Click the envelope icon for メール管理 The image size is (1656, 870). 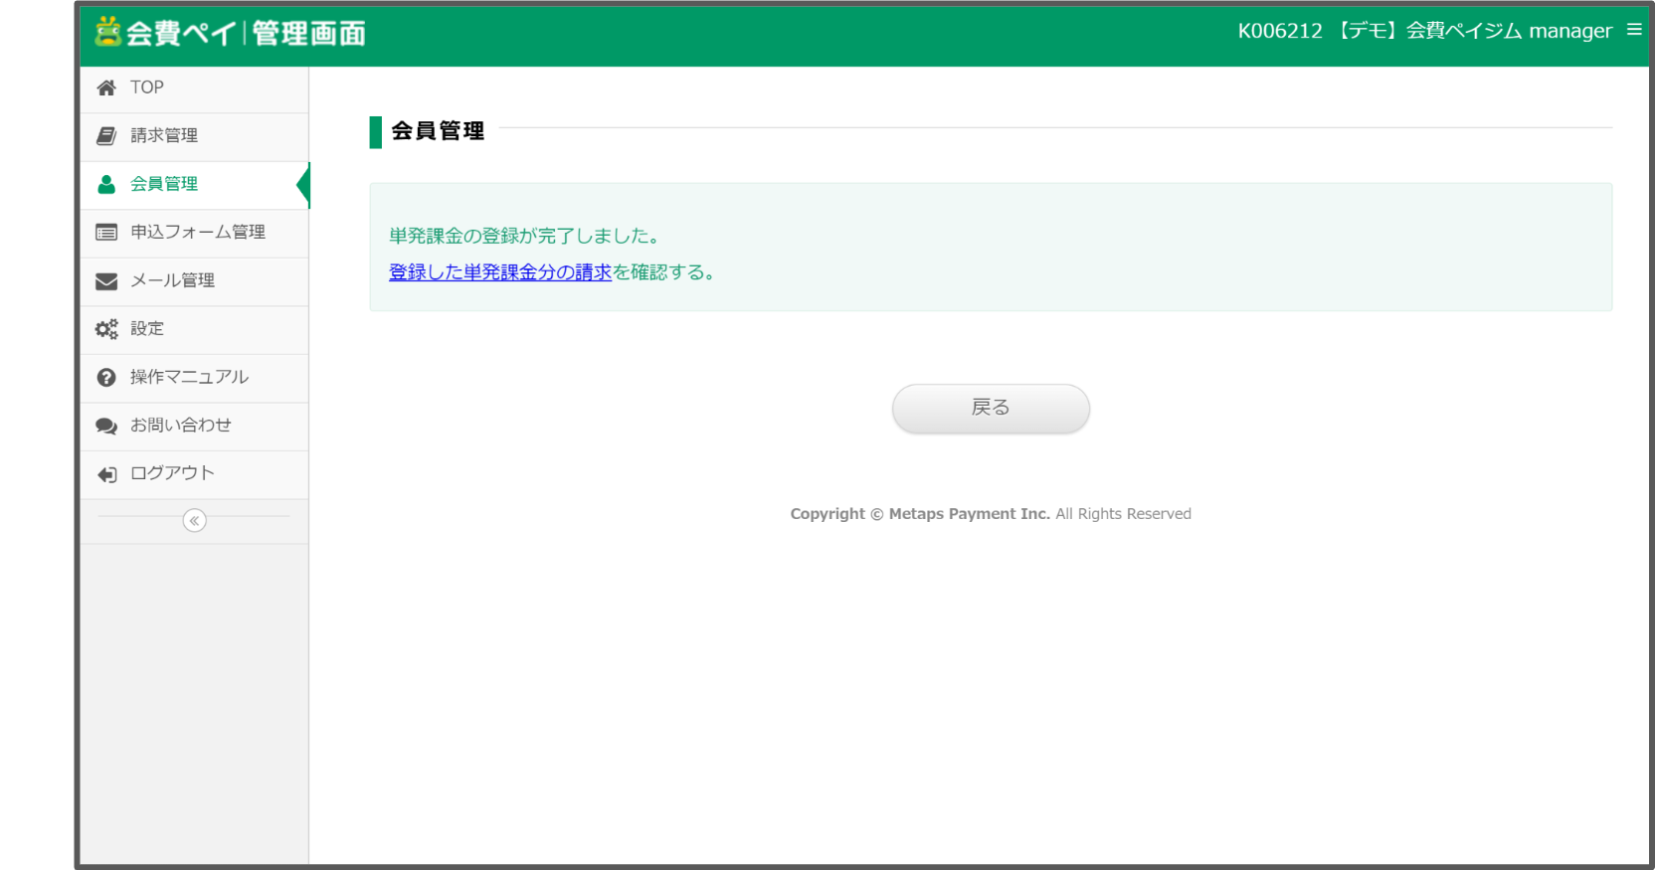[106, 281]
